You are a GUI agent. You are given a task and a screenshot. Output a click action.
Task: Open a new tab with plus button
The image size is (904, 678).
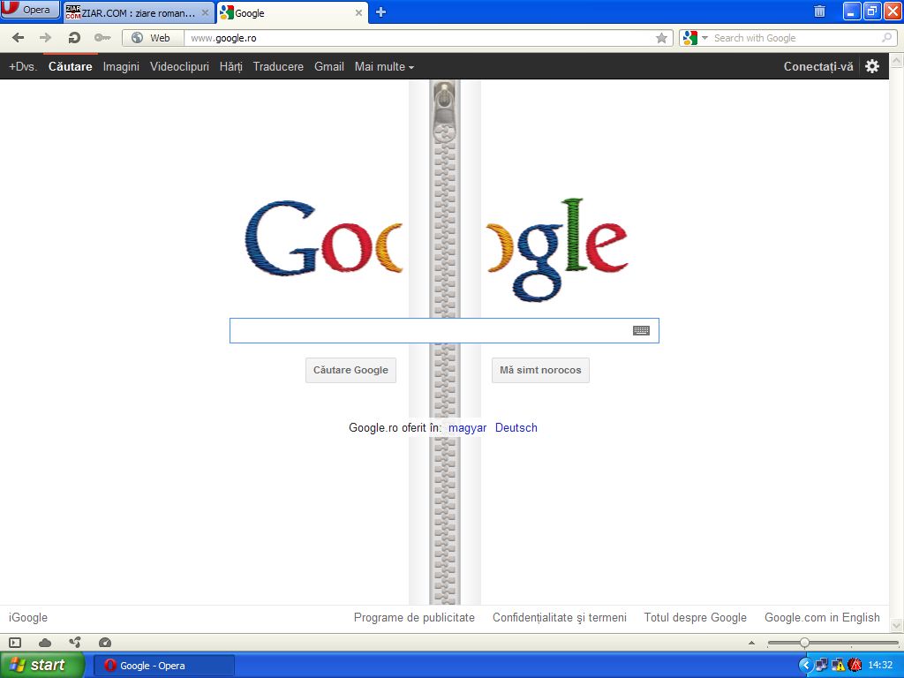coord(380,12)
